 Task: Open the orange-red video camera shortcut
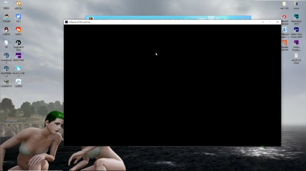tap(18, 30)
